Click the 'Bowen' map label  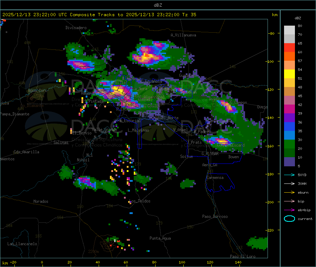pos(233,157)
